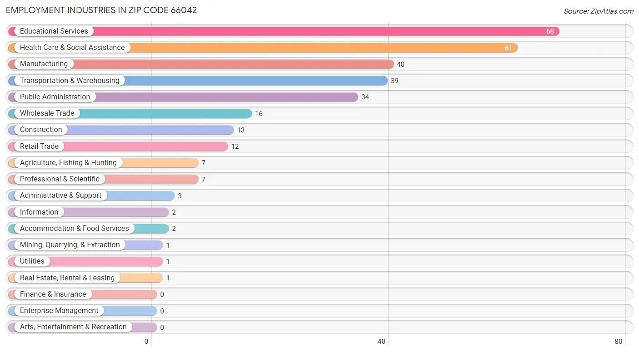Click the Construction label
The image size is (639, 352).
coord(41,130)
